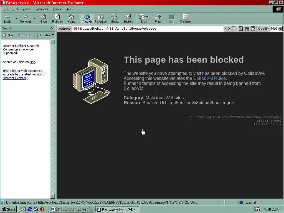Open the Media toolbar button
The image size is (284, 213).
coord(115,19)
